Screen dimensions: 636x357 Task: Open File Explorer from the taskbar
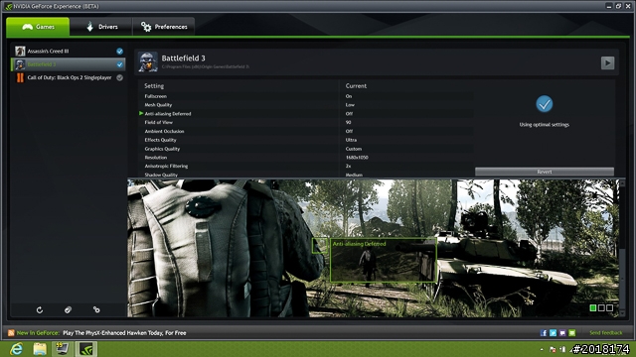pos(40,349)
